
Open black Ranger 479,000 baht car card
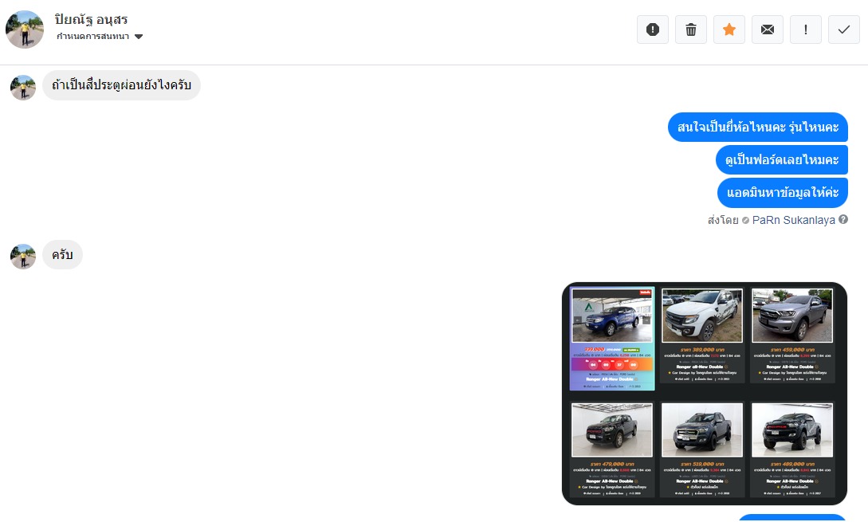tap(612, 449)
